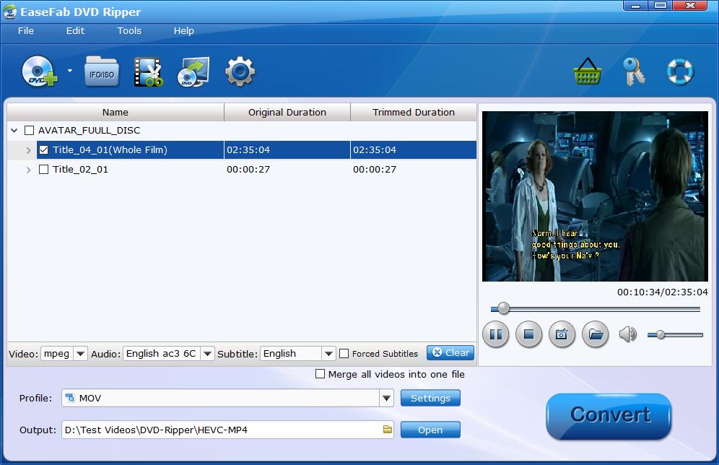Open the Load DVD dropdown arrow
This screenshot has height=465, width=719.
(x=70, y=71)
